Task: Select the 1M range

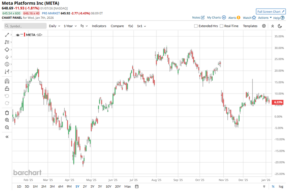Action: [35, 186]
